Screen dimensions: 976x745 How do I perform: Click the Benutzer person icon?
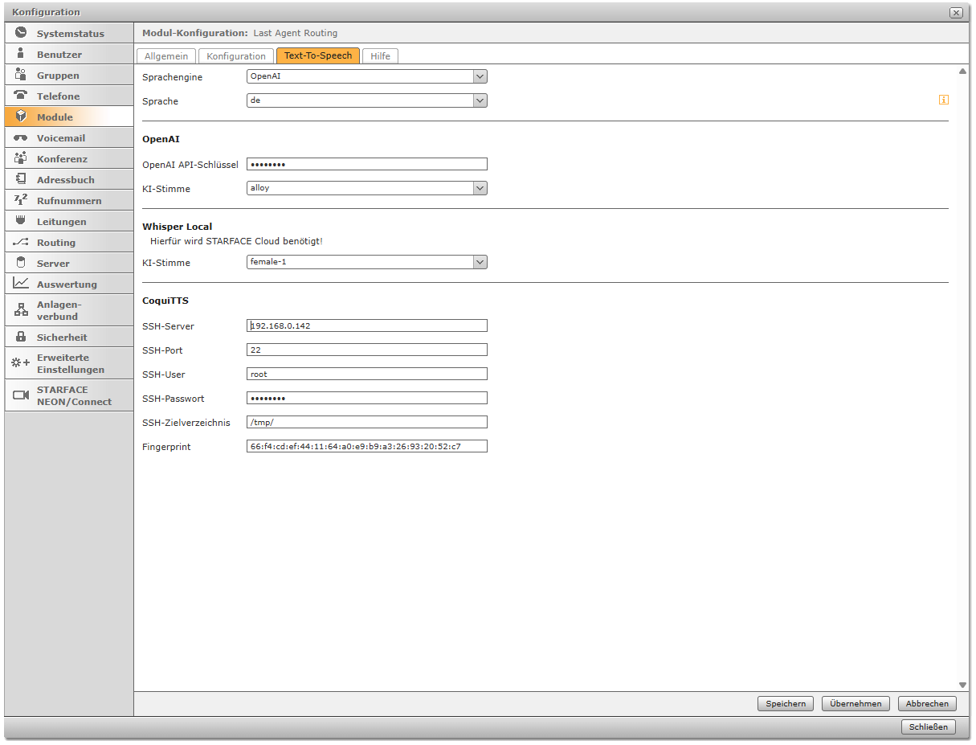[x=21, y=54]
